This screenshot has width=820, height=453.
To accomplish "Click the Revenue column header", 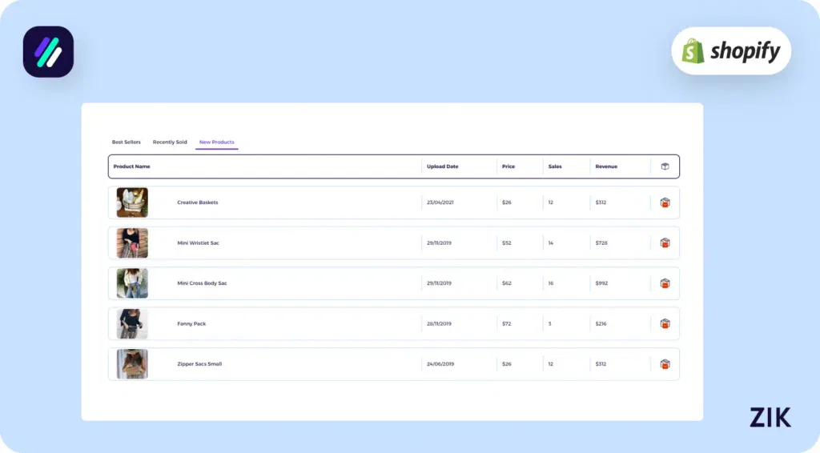I will [x=606, y=166].
